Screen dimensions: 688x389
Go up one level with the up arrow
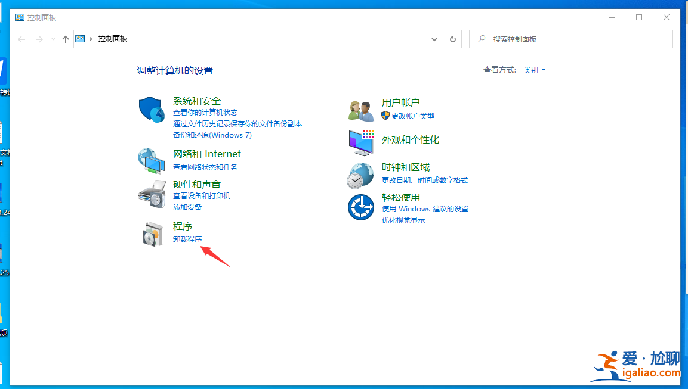click(x=65, y=39)
